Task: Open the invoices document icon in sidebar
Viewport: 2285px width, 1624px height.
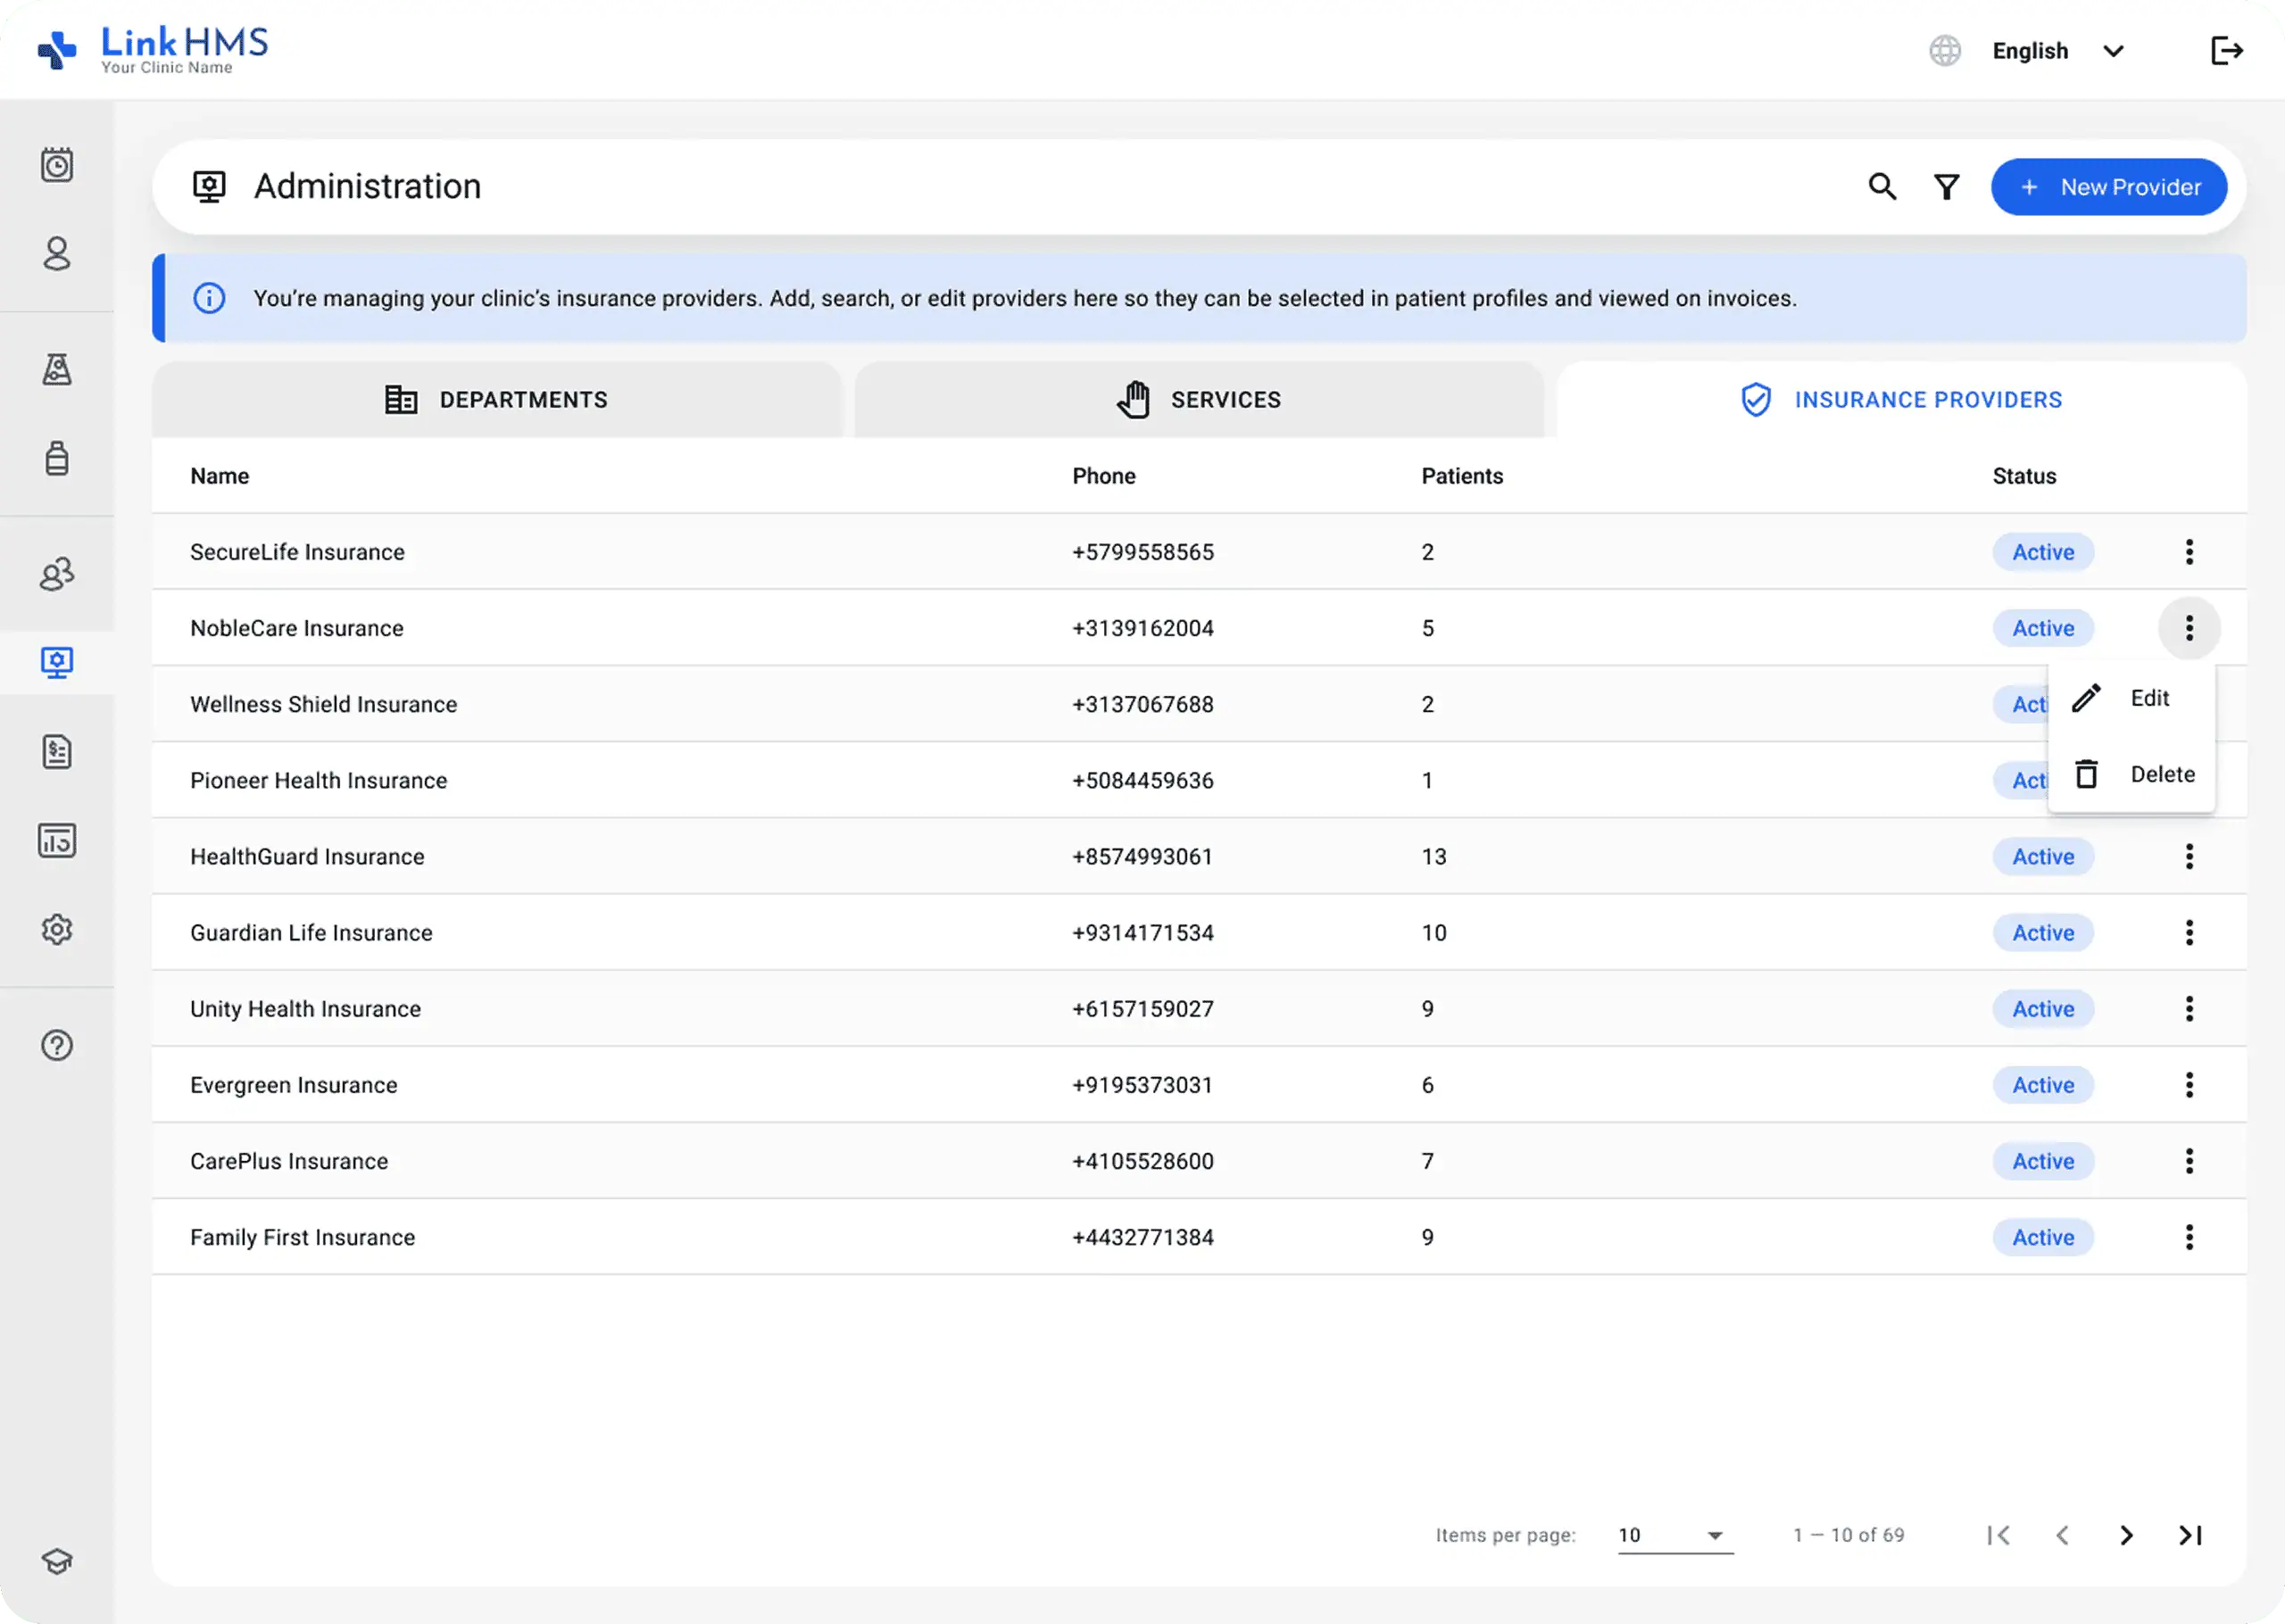Action: pos(57,752)
